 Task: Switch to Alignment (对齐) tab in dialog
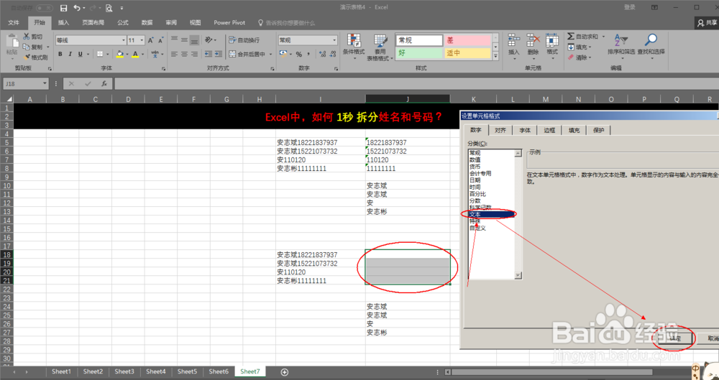(500, 130)
